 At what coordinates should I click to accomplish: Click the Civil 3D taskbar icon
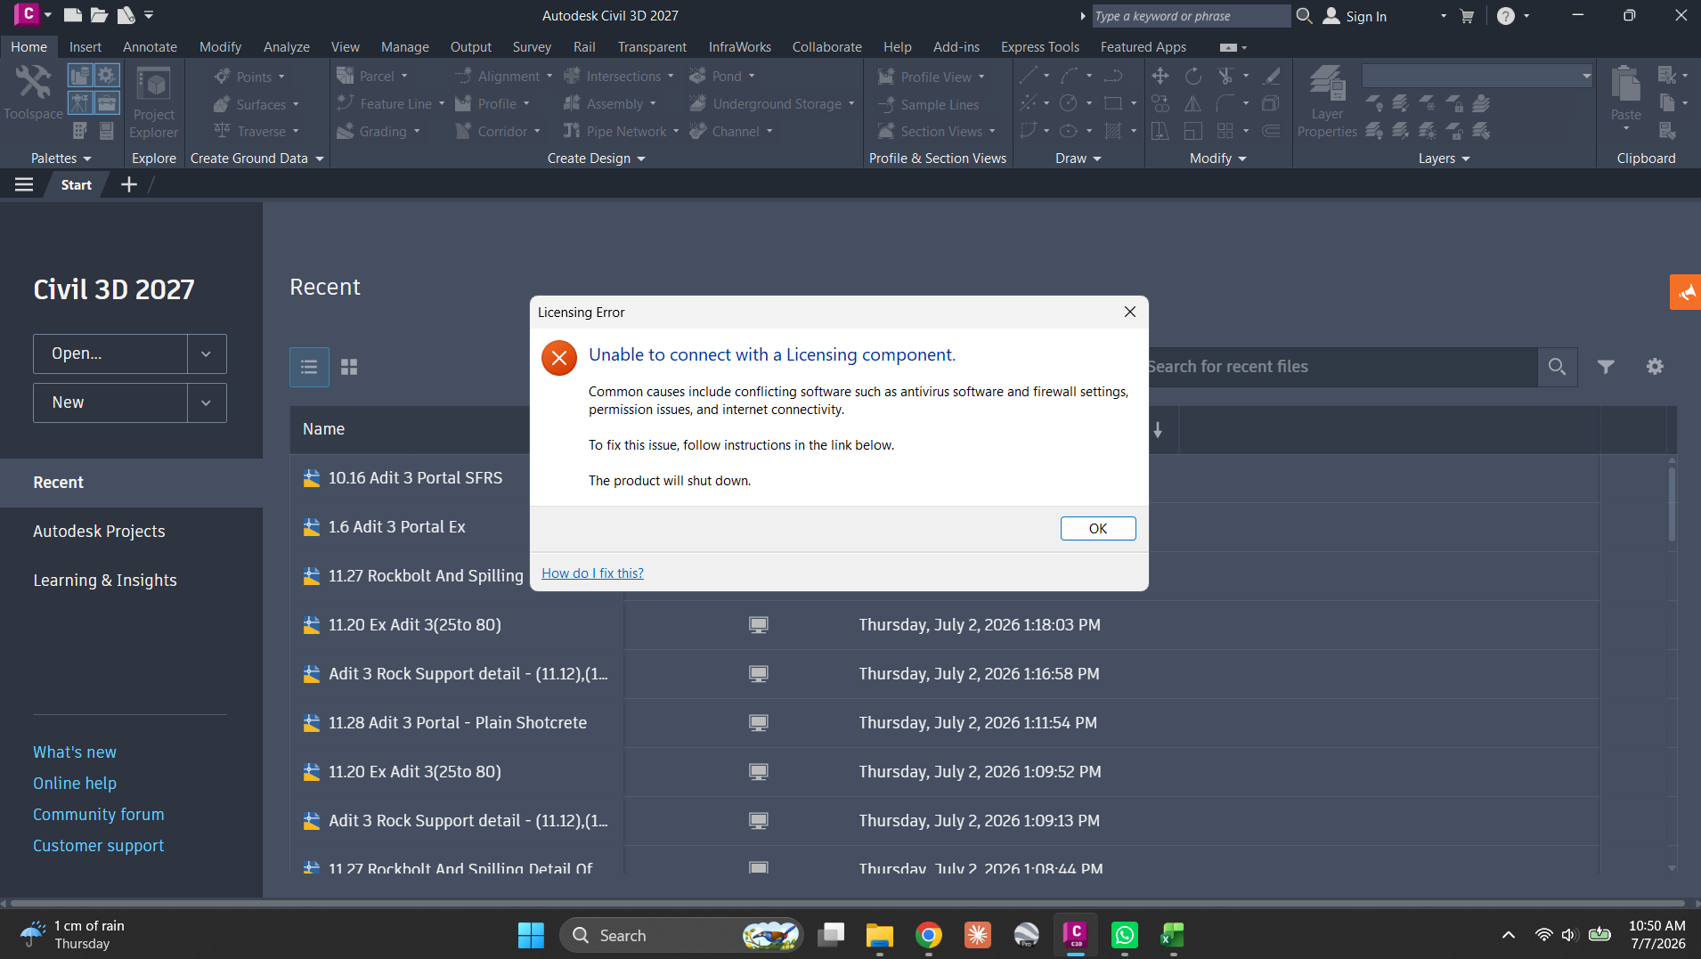click(1076, 935)
